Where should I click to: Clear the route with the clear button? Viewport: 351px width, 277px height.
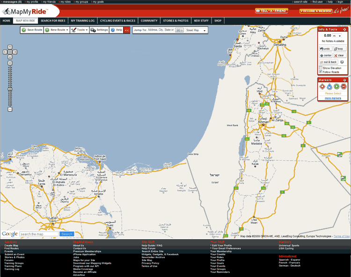pos(340,56)
